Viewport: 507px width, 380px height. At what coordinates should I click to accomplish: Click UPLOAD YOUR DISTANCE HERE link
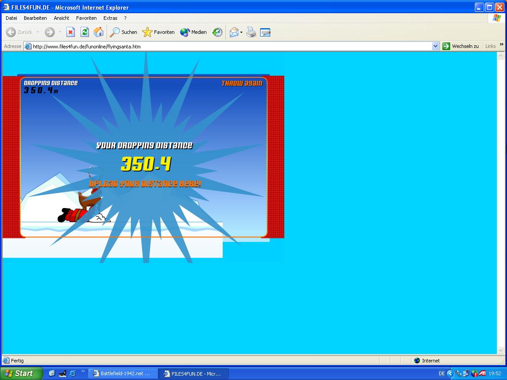[x=145, y=183]
